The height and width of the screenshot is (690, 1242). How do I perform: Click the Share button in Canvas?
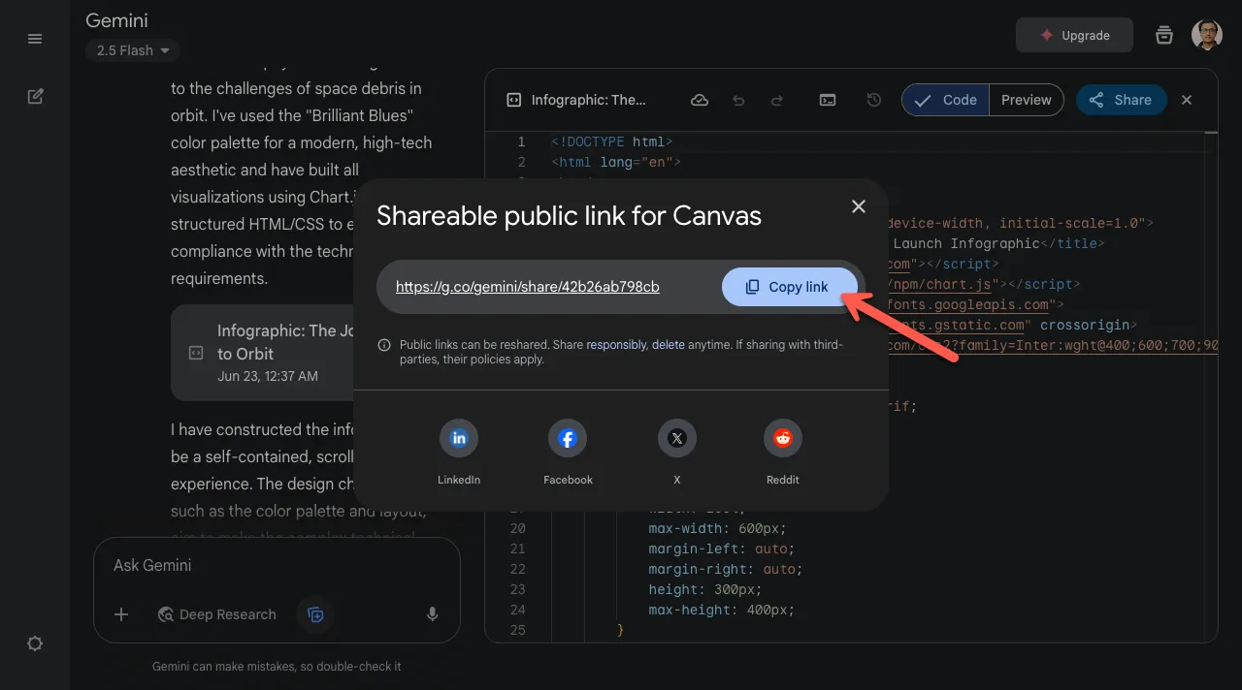click(x=1121, y=100)
